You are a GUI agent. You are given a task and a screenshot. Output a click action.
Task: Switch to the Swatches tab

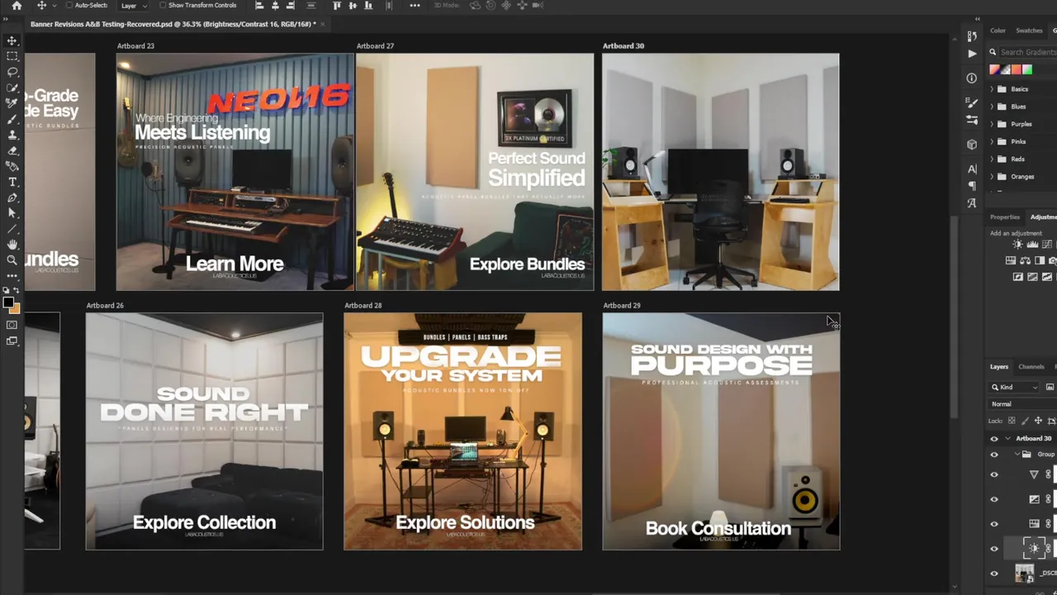[1029, 31]
